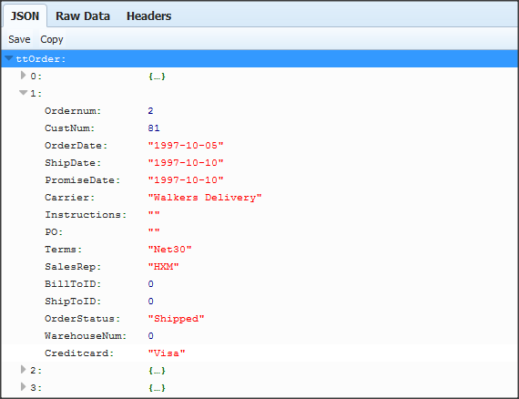
Task: Click the ShipToID value 0
Action: 150,302
